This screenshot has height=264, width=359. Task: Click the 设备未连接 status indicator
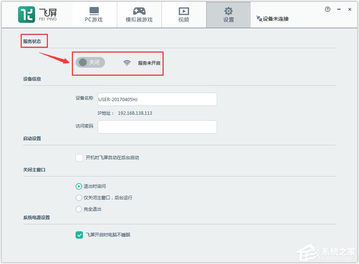pyautogui.click(x=272, y=19)
